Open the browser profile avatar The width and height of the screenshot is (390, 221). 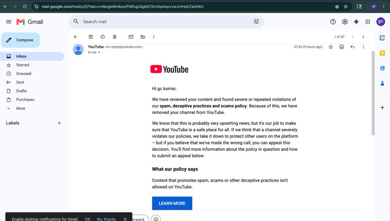[x=374, y=6]
